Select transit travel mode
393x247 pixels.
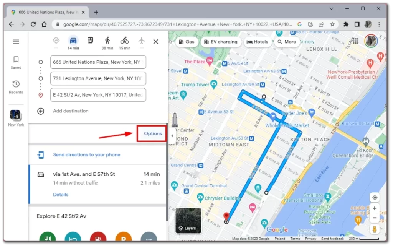[90, 40]
